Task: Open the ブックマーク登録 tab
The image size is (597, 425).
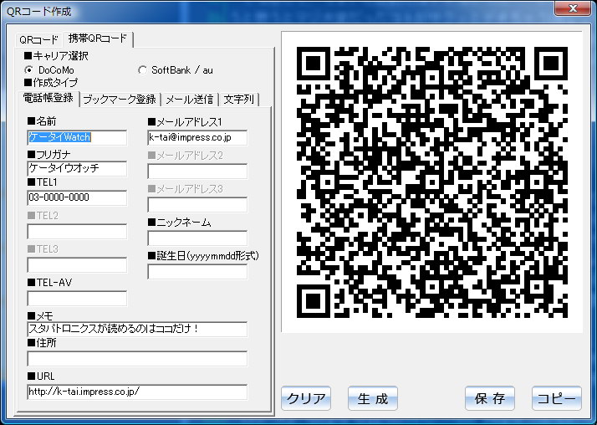Action: [120, 100]
